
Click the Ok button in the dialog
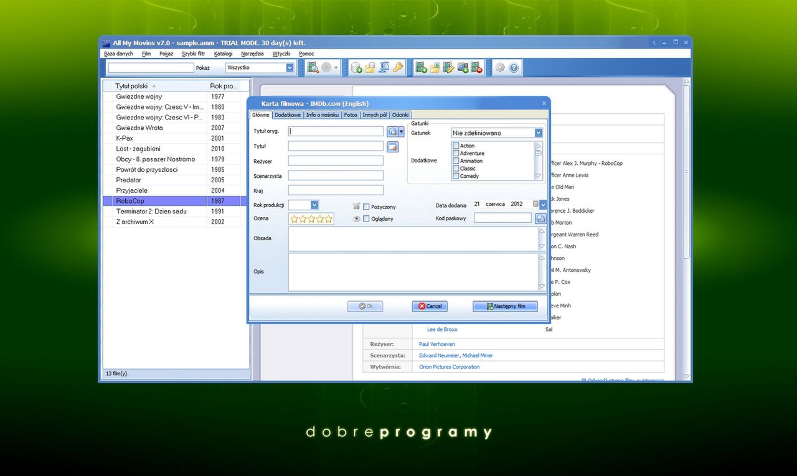click(365, 306)
